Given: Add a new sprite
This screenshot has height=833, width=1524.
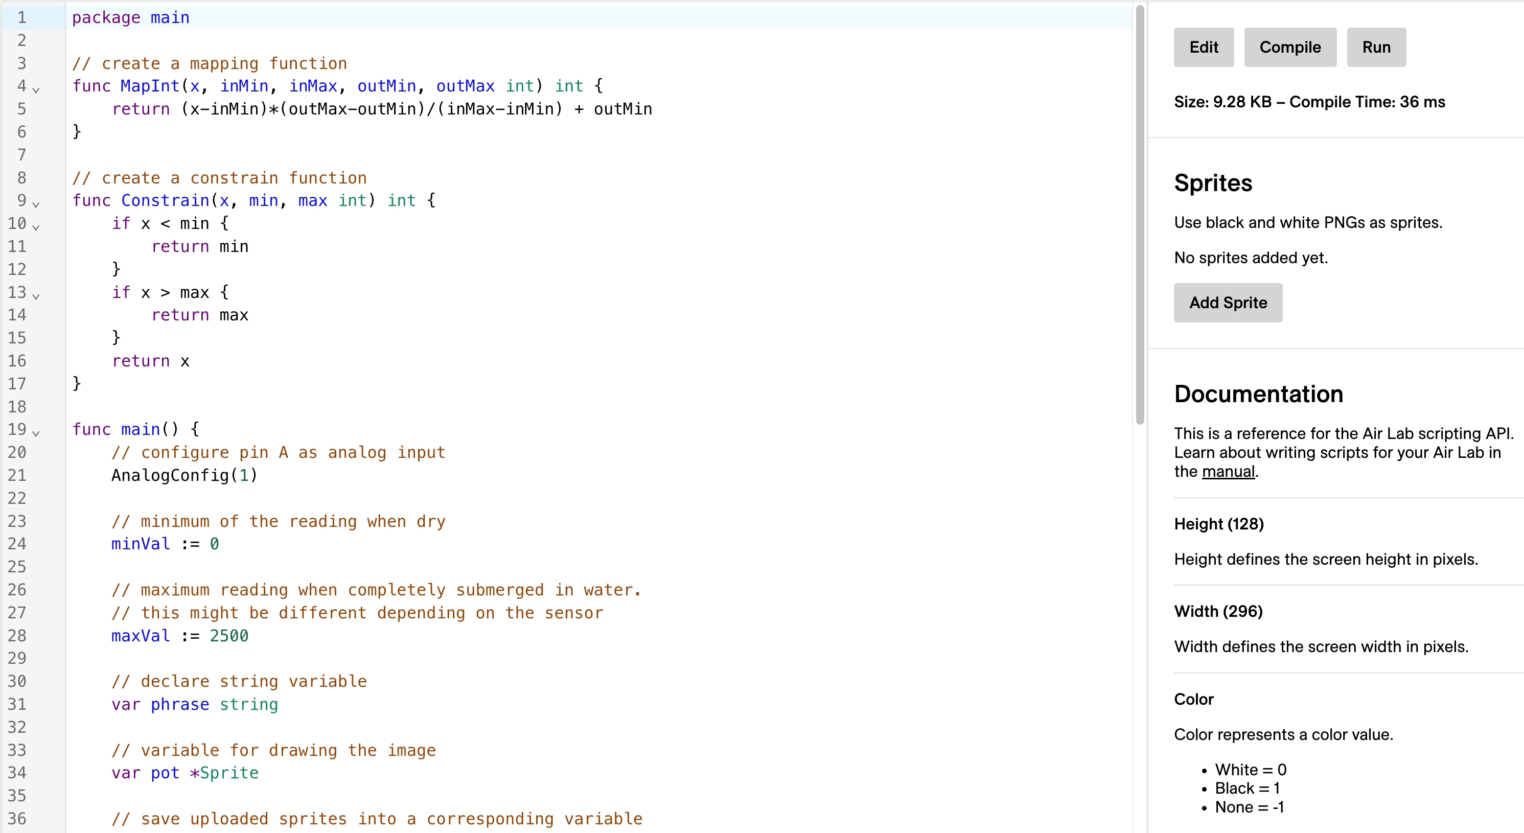Looking at the screenshot, I should pyautogui.click(x=1228, y=303).
